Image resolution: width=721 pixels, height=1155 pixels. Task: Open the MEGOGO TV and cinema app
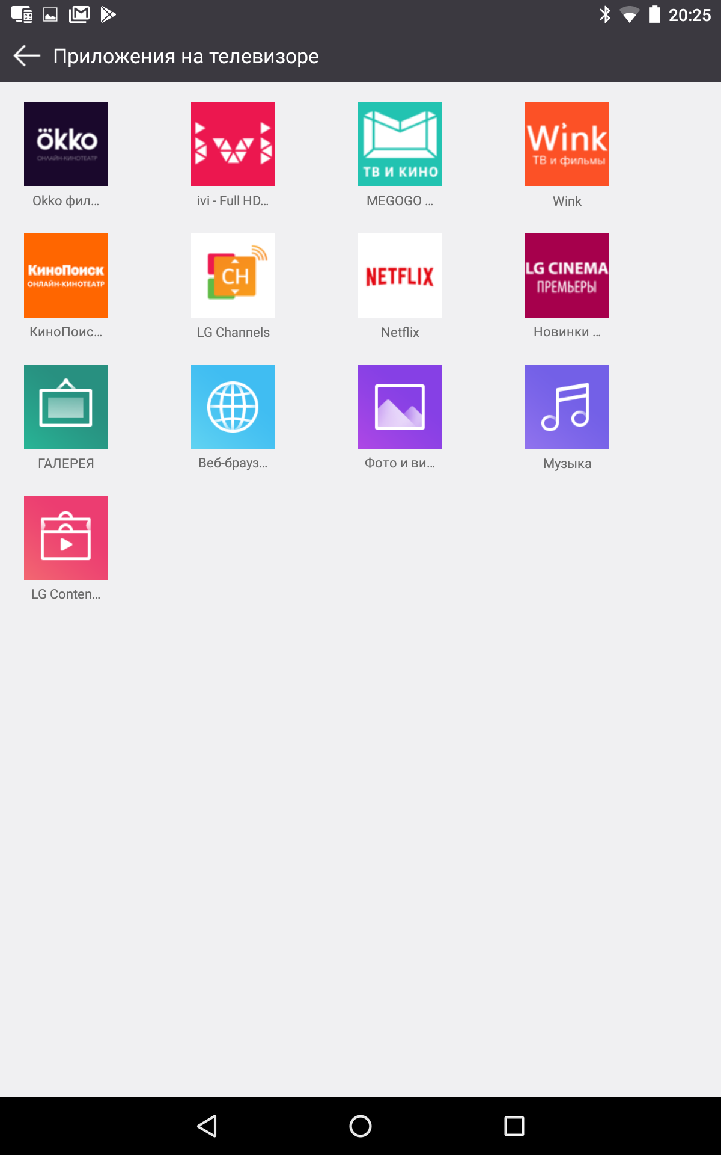click(400, 144)
